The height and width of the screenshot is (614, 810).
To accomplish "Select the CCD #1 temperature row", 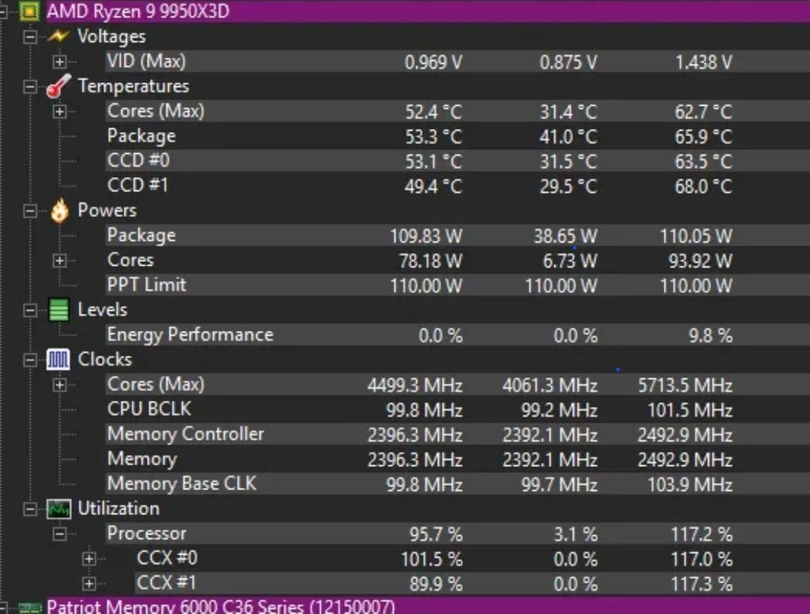I will point(457,185).
